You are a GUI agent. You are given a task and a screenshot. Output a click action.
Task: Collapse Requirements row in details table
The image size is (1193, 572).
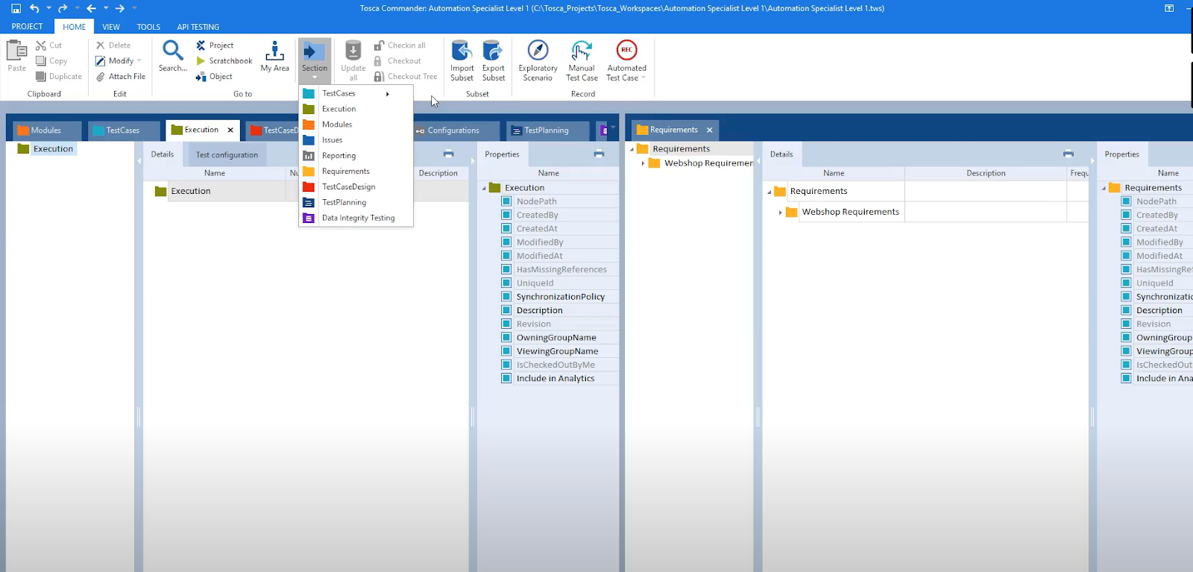pyautogui.click(x=769, y=192)
